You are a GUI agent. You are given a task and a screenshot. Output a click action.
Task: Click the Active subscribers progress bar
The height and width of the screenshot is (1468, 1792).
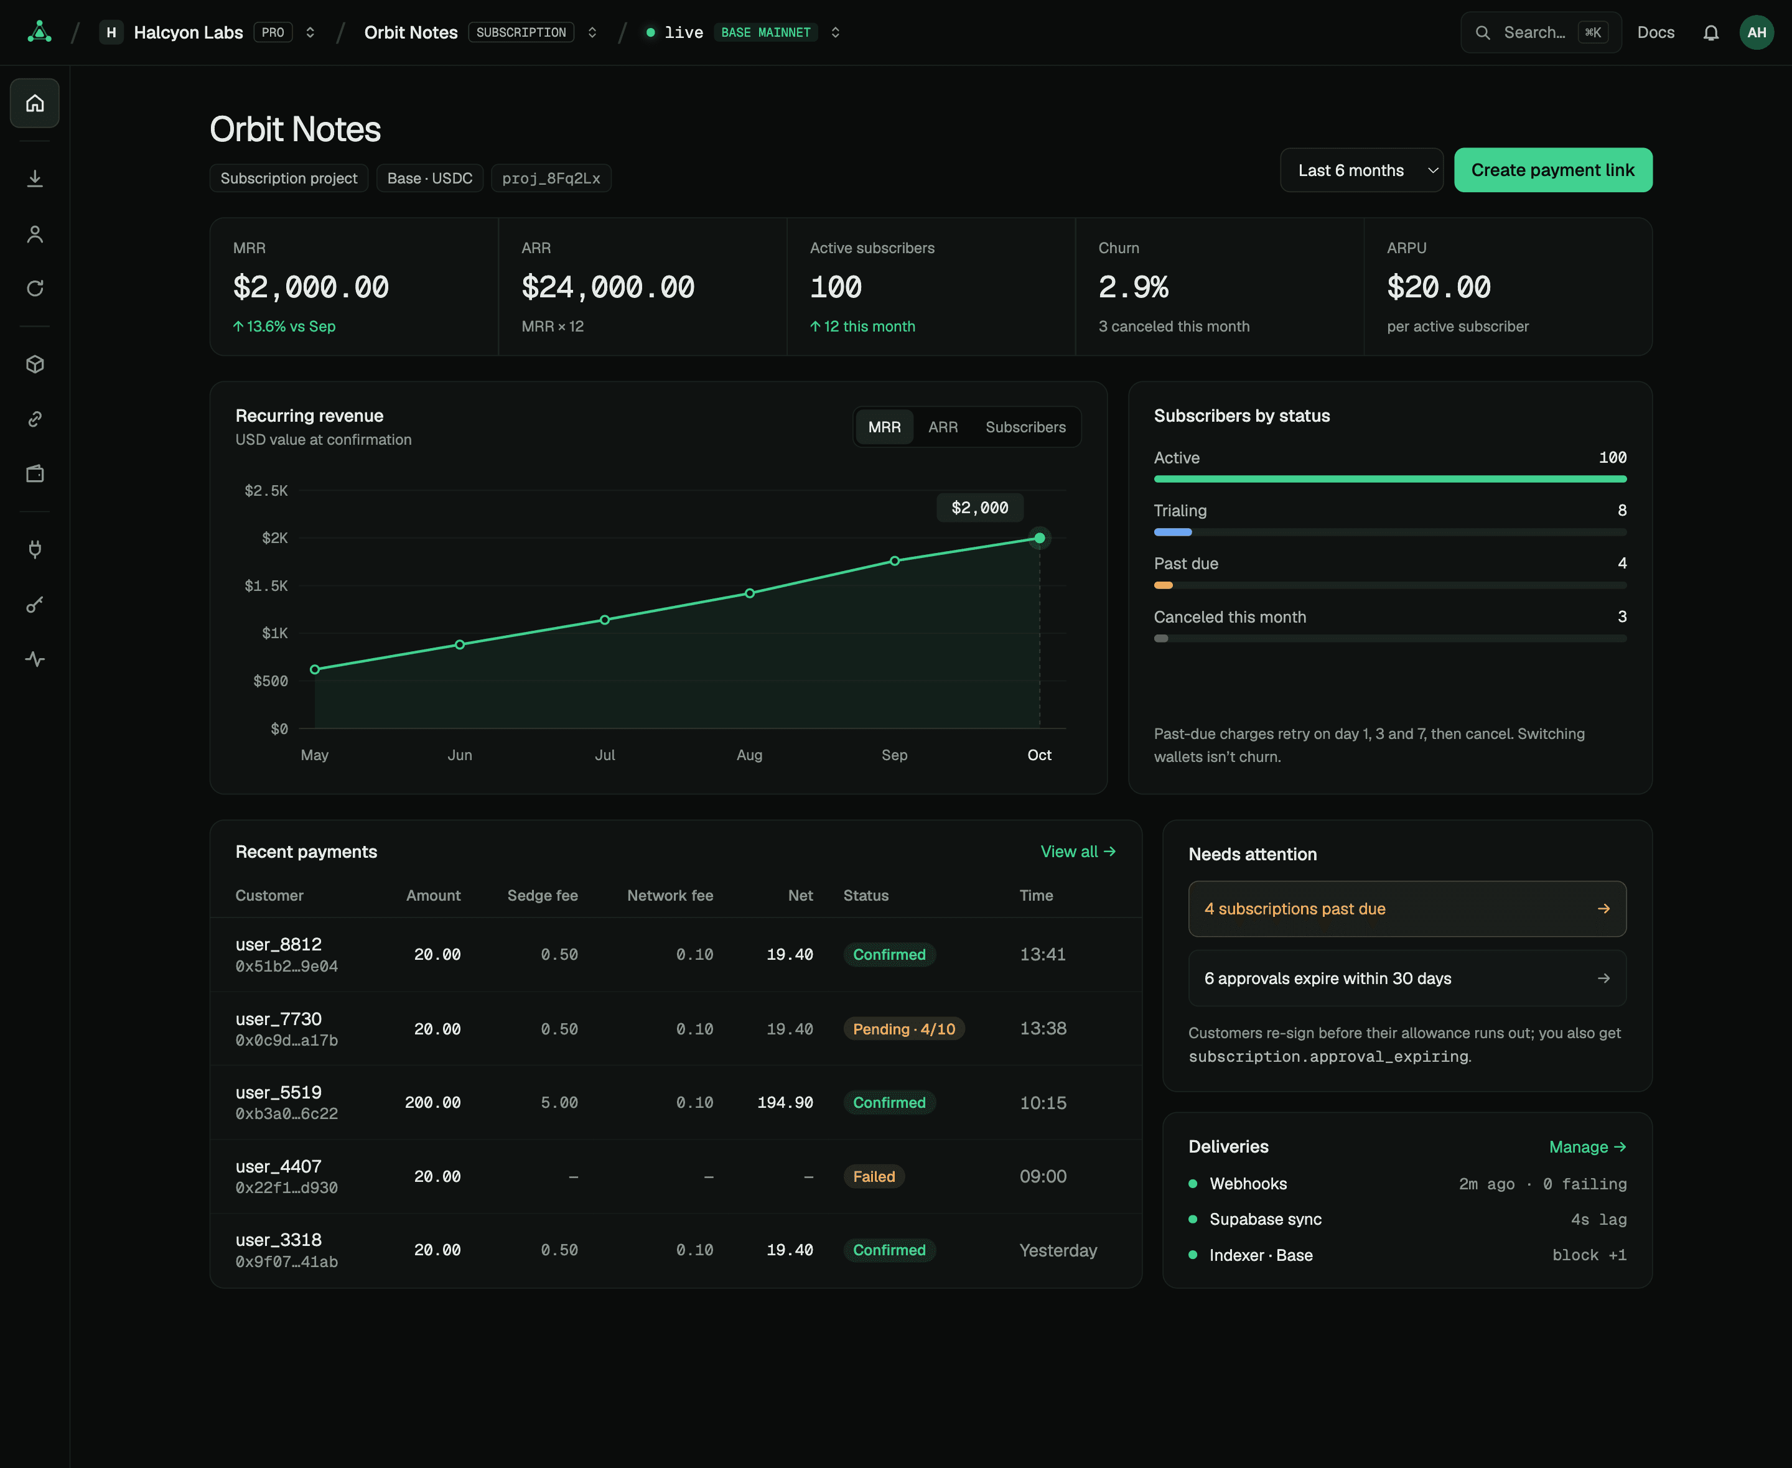(1389, 478)
